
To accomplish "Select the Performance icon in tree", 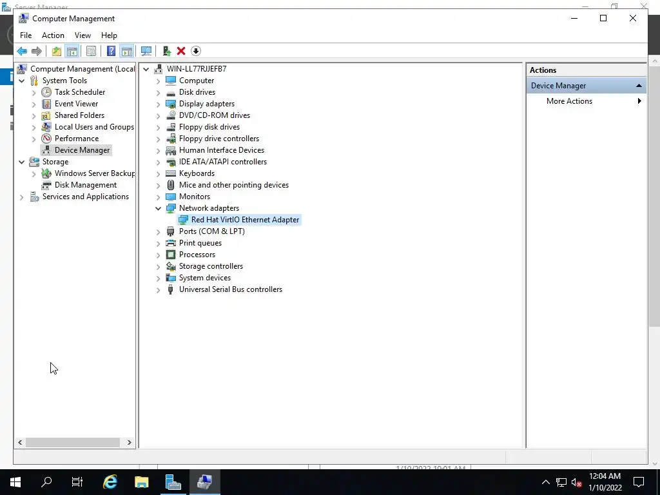I will pyautogui.click(x=46, y=139).
